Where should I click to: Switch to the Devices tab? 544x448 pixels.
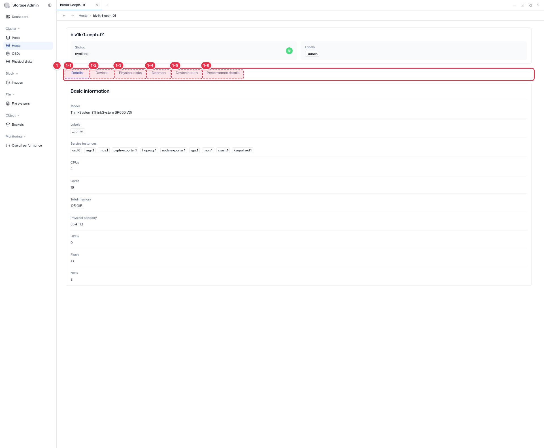[102, 73]
